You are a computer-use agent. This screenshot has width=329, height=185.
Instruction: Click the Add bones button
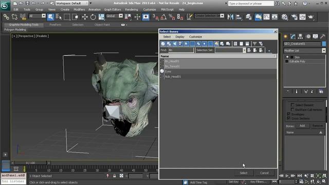[302, 125]
